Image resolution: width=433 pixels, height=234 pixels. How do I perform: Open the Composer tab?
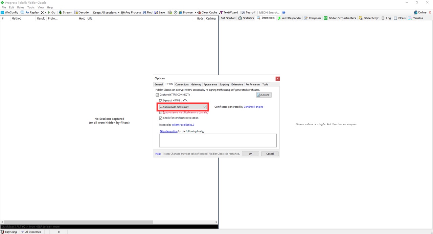[x=313, y=18]
